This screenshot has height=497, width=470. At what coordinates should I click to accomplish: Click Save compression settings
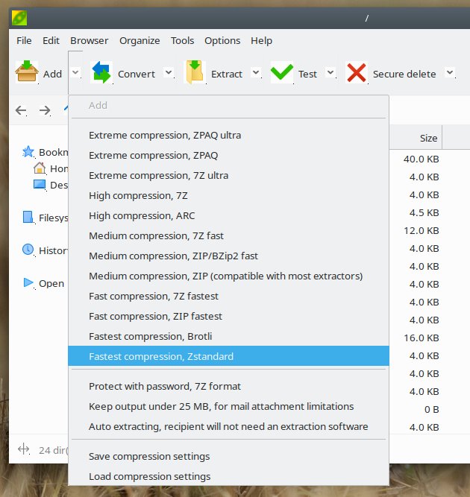[149, 456]
